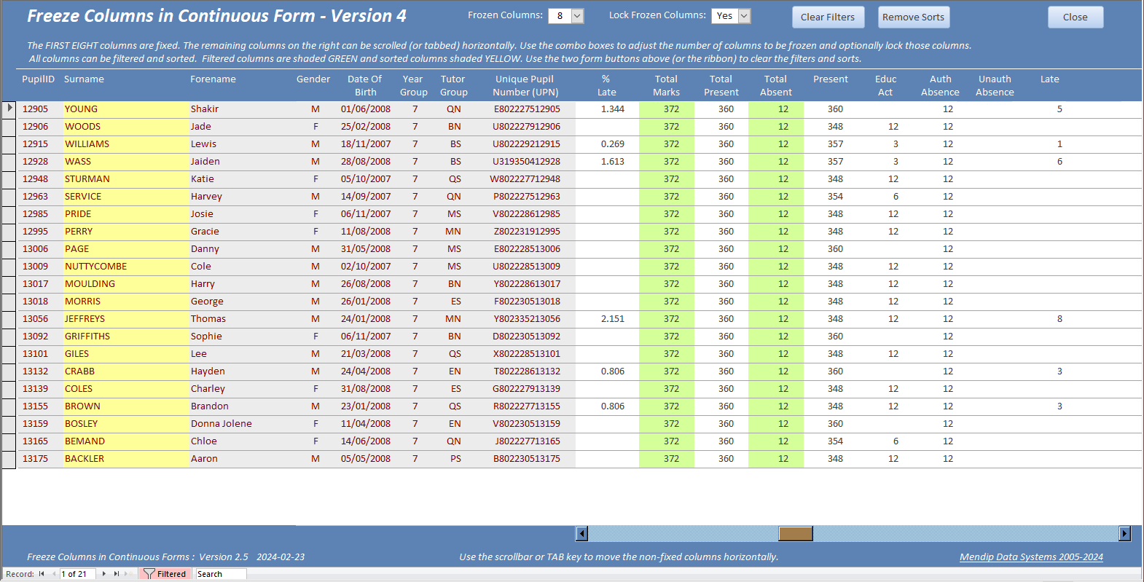Click the Close button
The height and width of the screenshot is (582, 1144).
tap(1075, 17)
